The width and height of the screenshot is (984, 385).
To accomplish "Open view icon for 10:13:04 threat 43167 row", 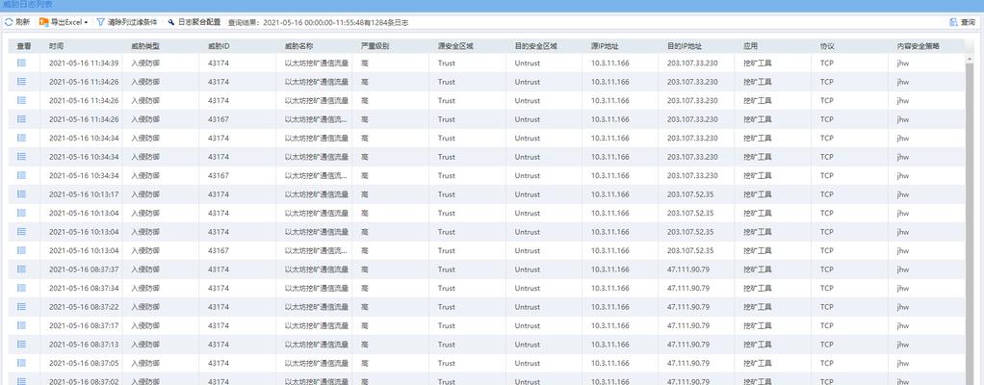I will point(21,250).
